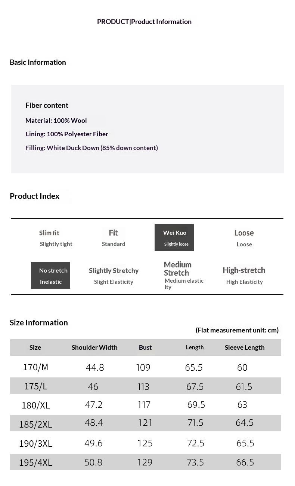This screenshot has width=295, height=486.
Task: Select Slightly Stretchy elasticity option
Action: click(x=114, y=276)
